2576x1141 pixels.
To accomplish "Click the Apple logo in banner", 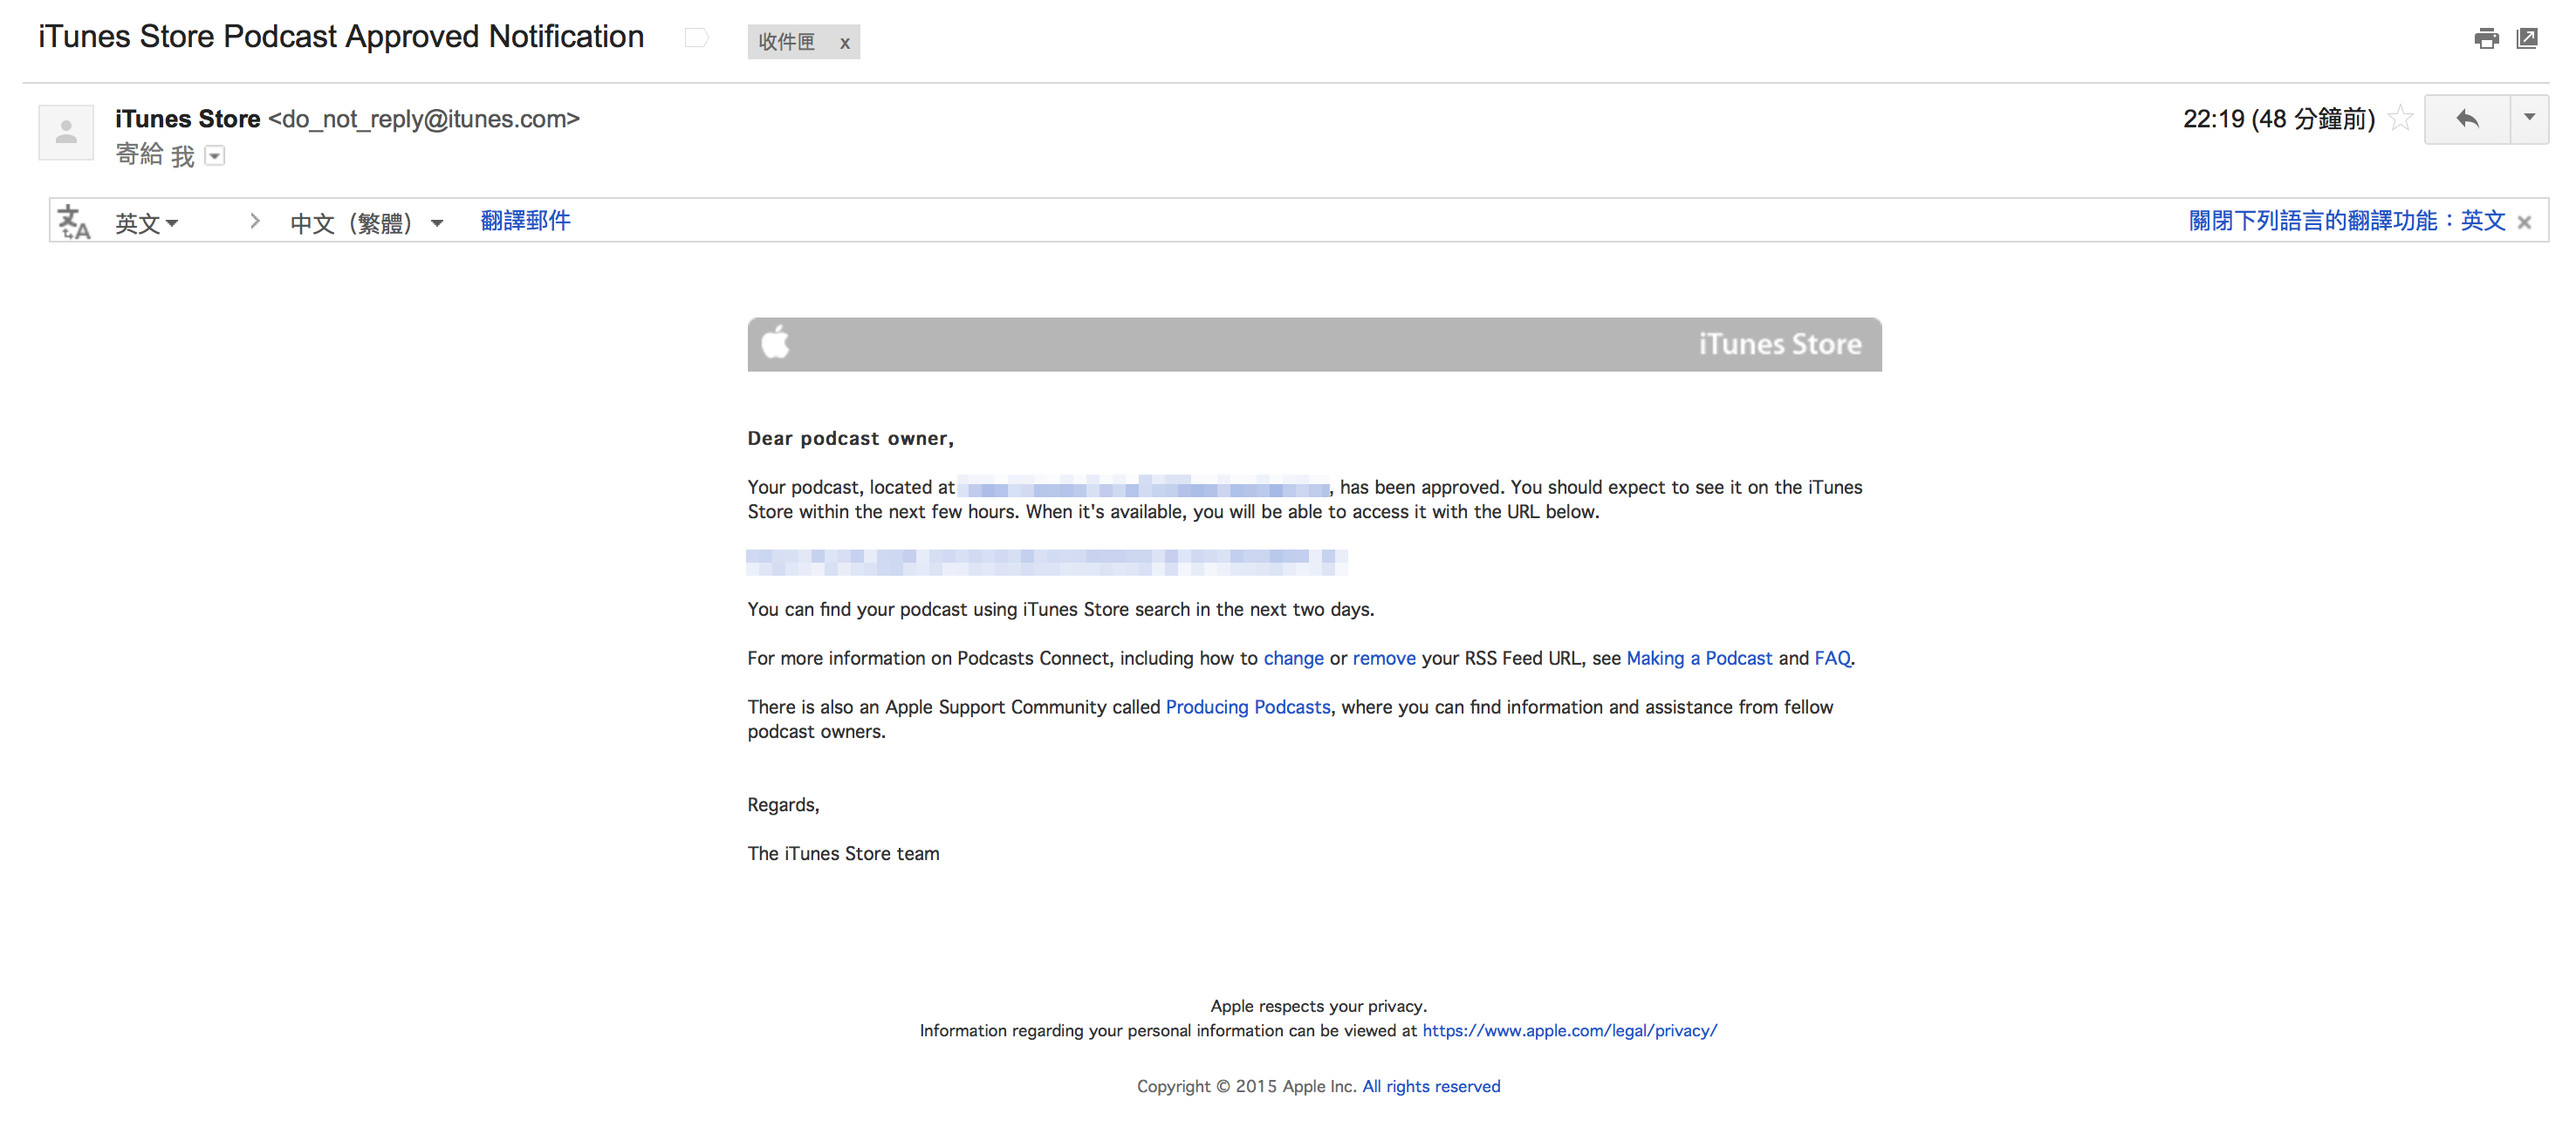I will point(776,343).
